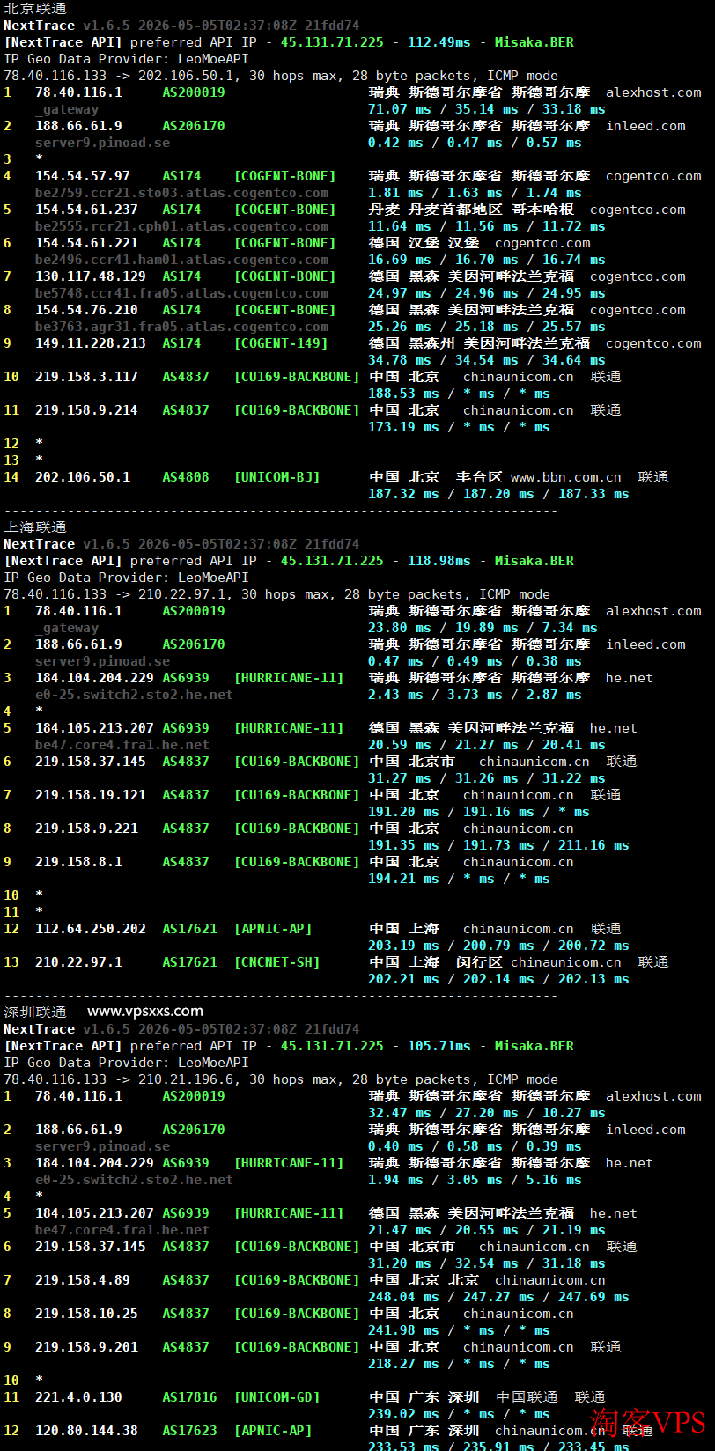
Task: Select the 218.27 ms latency value
Action: tap(403, 1364)
